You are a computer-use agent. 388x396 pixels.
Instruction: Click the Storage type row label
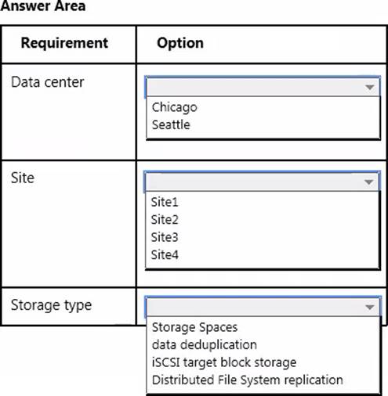coord(51,305)
